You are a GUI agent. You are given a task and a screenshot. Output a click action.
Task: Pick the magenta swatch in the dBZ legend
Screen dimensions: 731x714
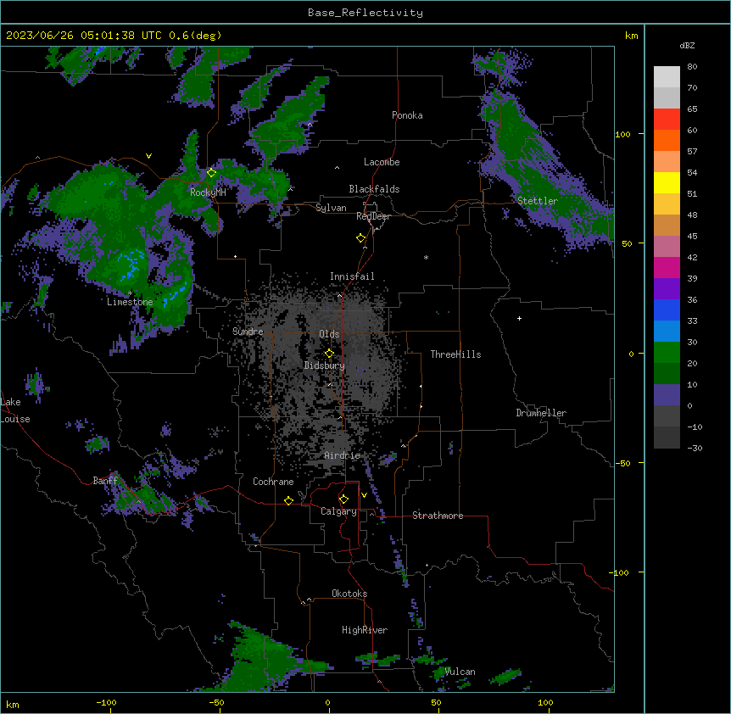[667, 267]
